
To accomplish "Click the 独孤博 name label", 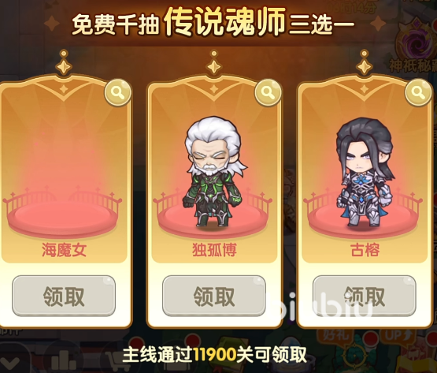I will click(x=214, y=250).
